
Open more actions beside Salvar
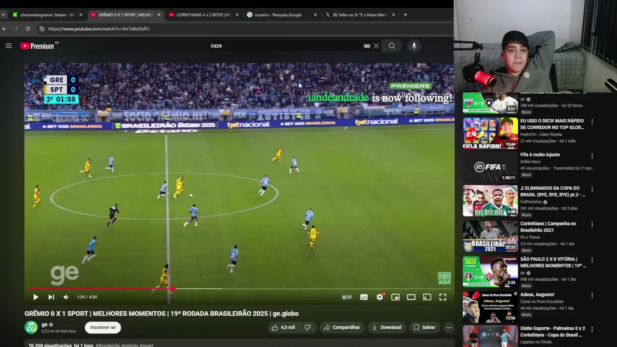(449, 327)
